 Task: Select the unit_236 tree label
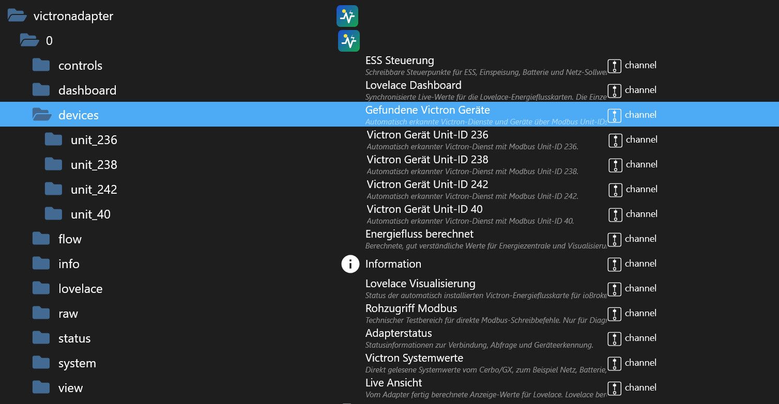(x=94, y=140)
